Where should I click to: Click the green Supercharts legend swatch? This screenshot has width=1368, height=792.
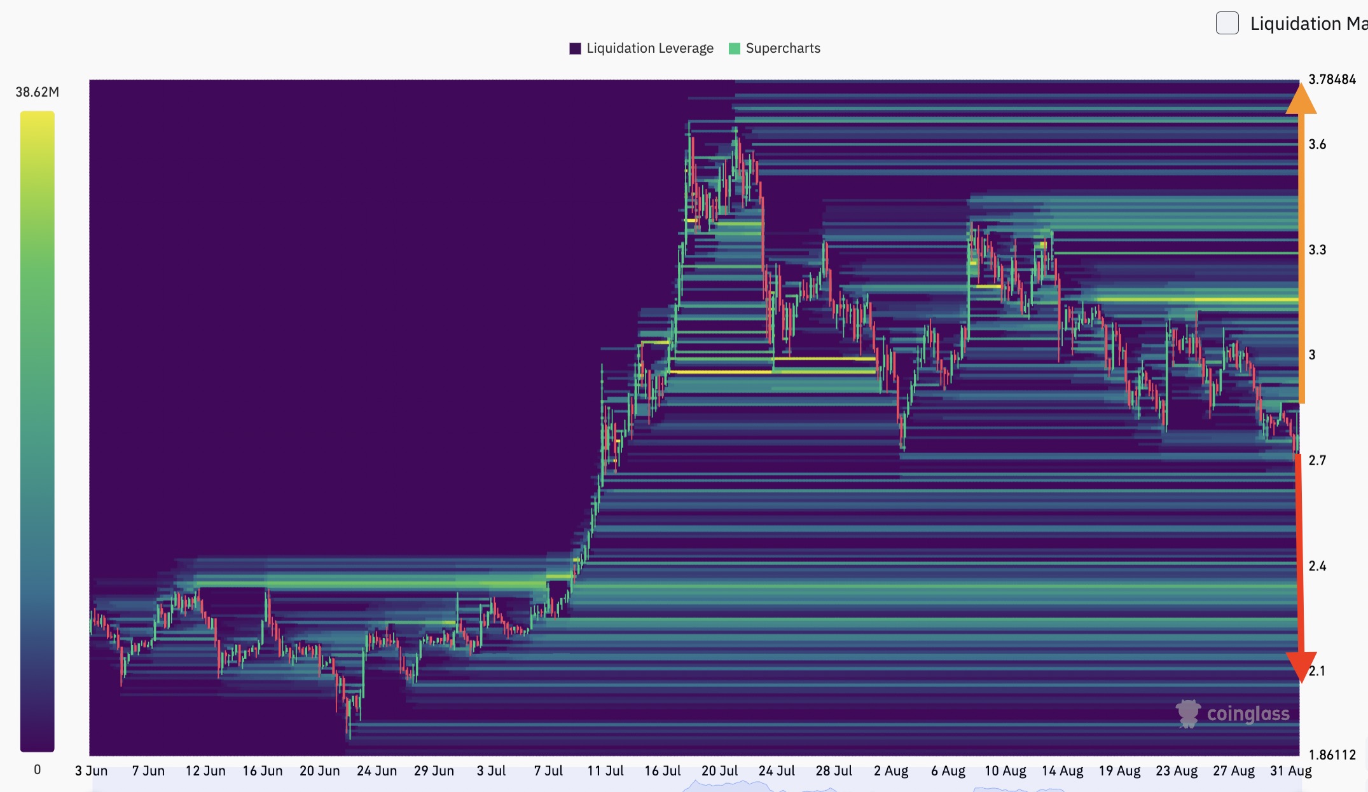(x=735, y=49)
